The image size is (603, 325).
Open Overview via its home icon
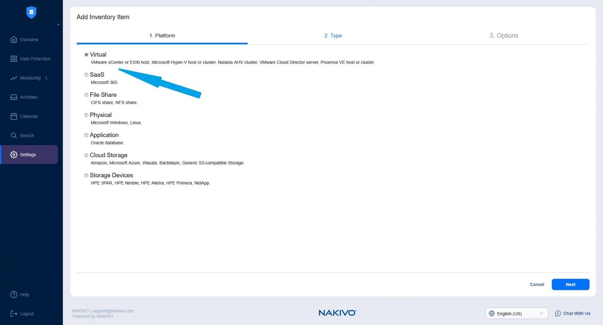14,40
